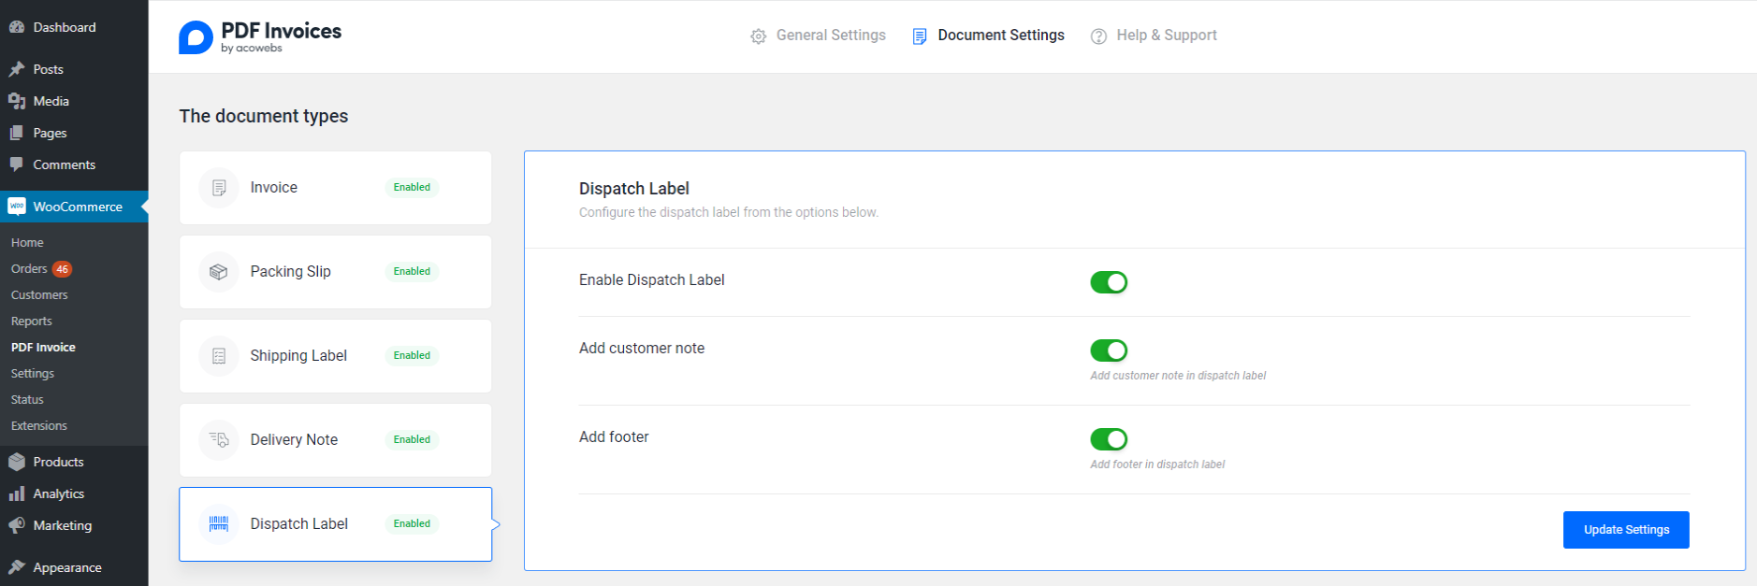Click the Document Settings page icon

coord(920,36)
